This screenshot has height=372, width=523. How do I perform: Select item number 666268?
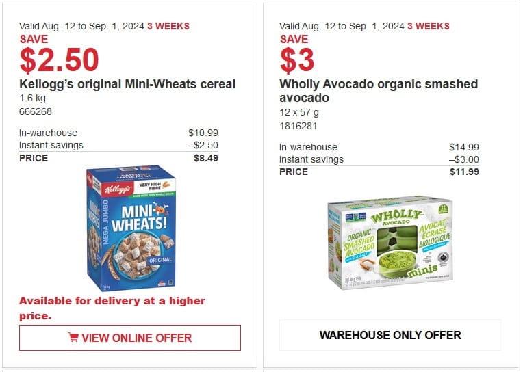point(36,111)
